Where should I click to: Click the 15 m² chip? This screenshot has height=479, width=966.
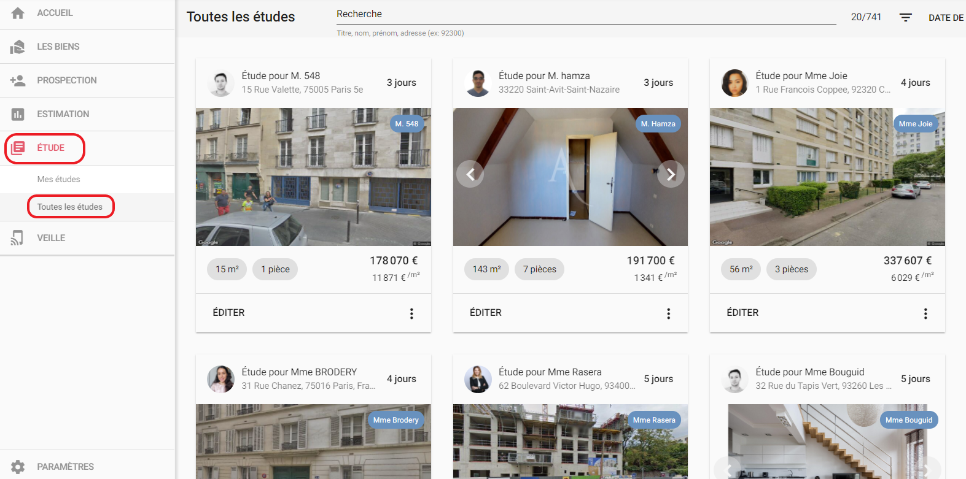pyautogui.click(x=227, y=269)
